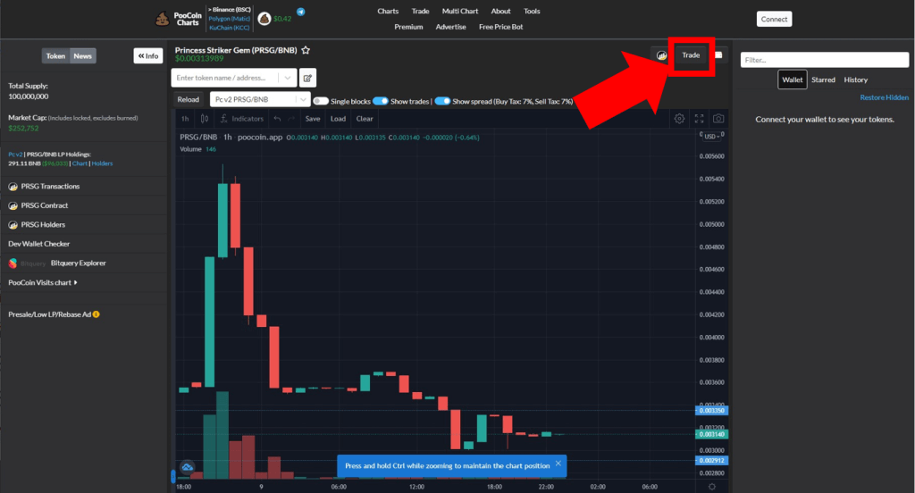Open the 1h timeframe selector
The image size is (915, 493).
pyautogui.click(x=185, y=119)
